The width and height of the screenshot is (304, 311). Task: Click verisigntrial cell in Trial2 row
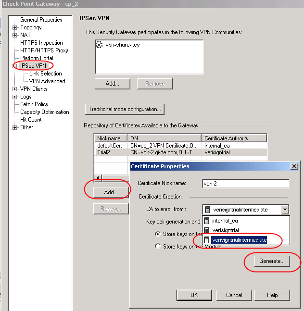(234, 152)
